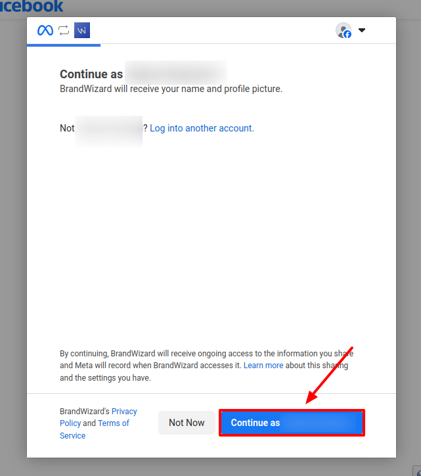Click the blue progress bar under logos

64,45
